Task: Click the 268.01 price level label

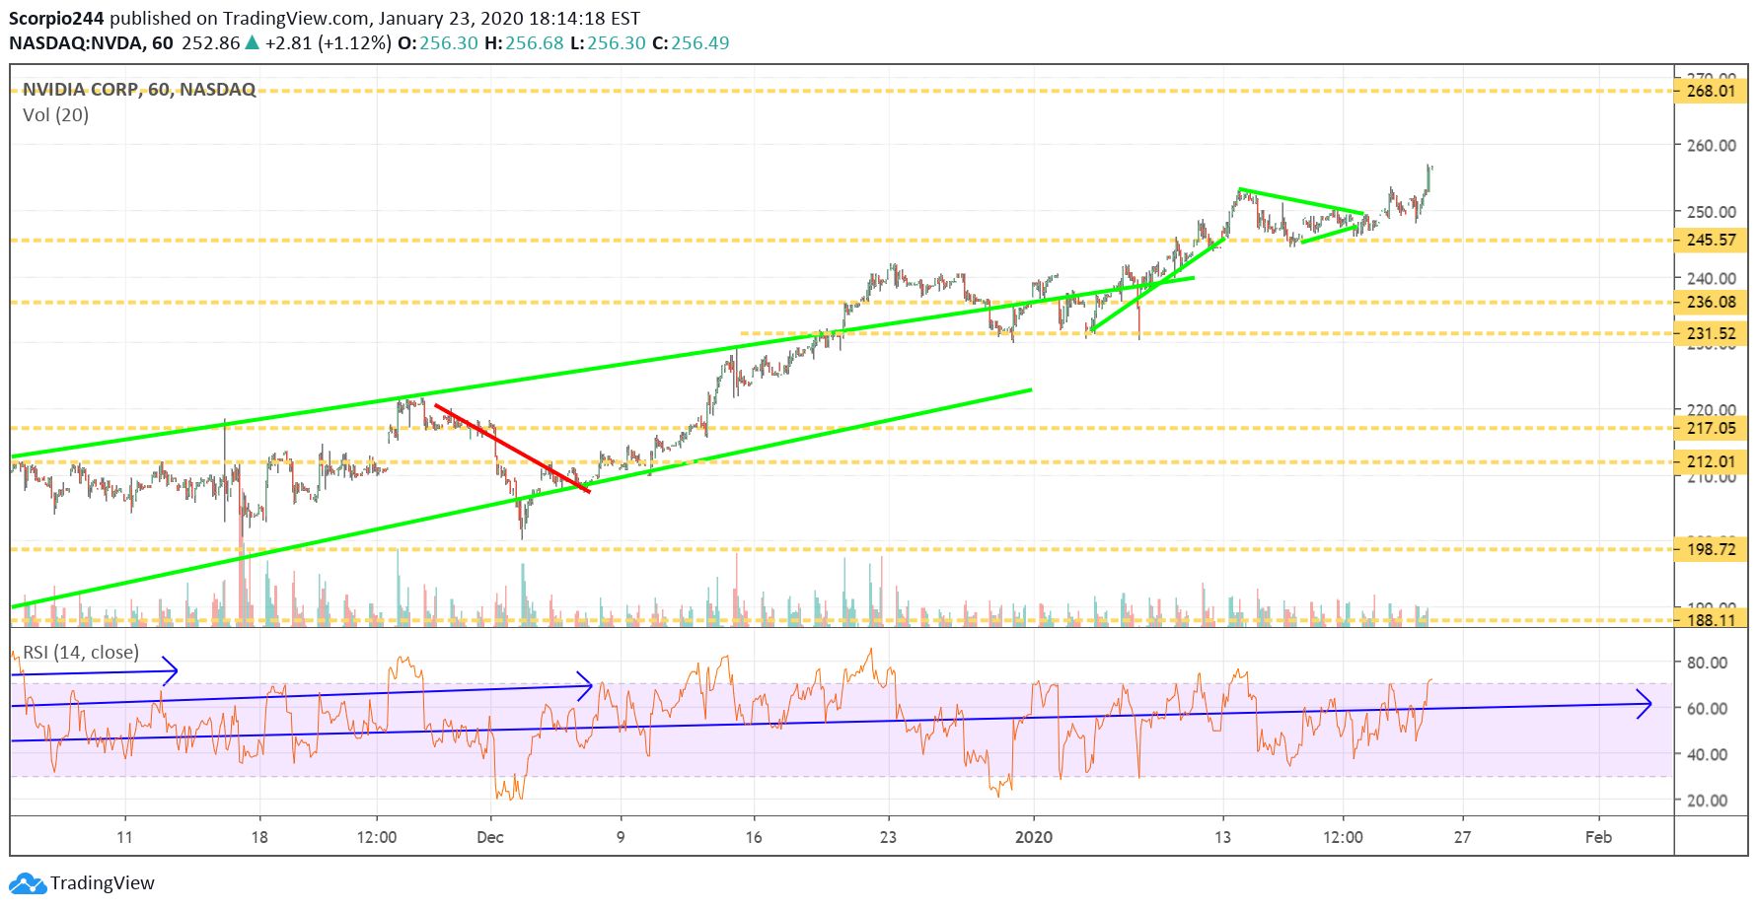Action: 1711,91
